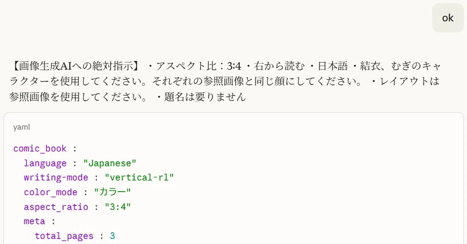
Task: Click the 【画像生成AIへの絶対指示】 heading text
Action: pos(74,66)
